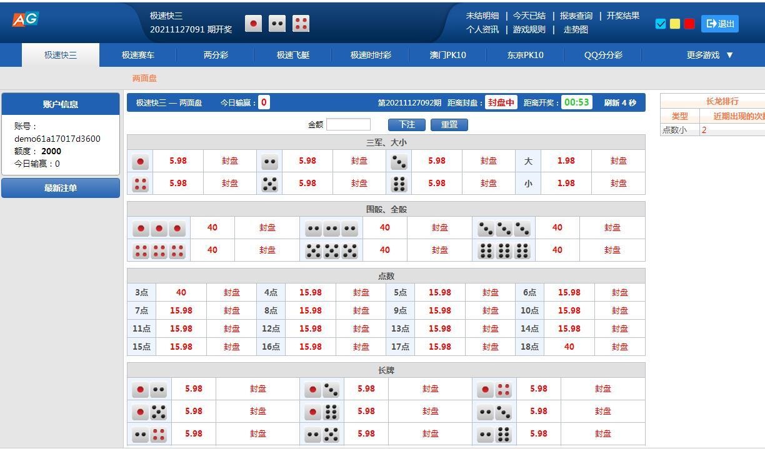The image size is (765, 449).
Task: Switch to the 极速赛车 tab
Action: click(138, 55)
